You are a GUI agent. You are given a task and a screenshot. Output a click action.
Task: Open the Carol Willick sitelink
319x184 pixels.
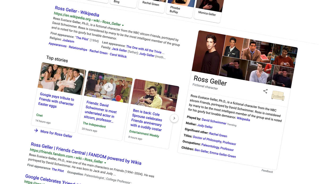(x=118, y=56)
